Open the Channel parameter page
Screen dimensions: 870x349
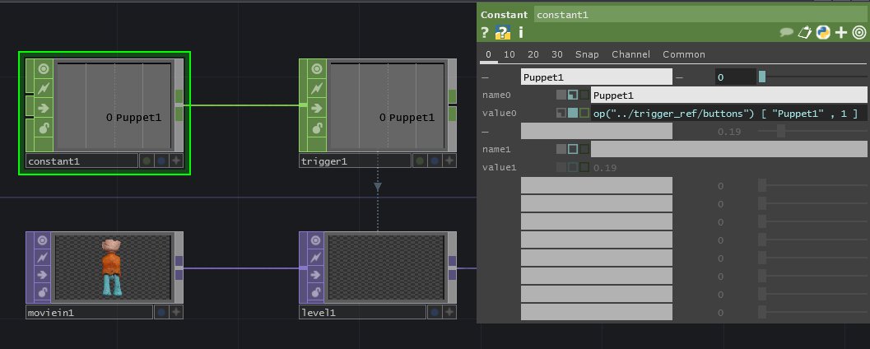coord(631,54)
